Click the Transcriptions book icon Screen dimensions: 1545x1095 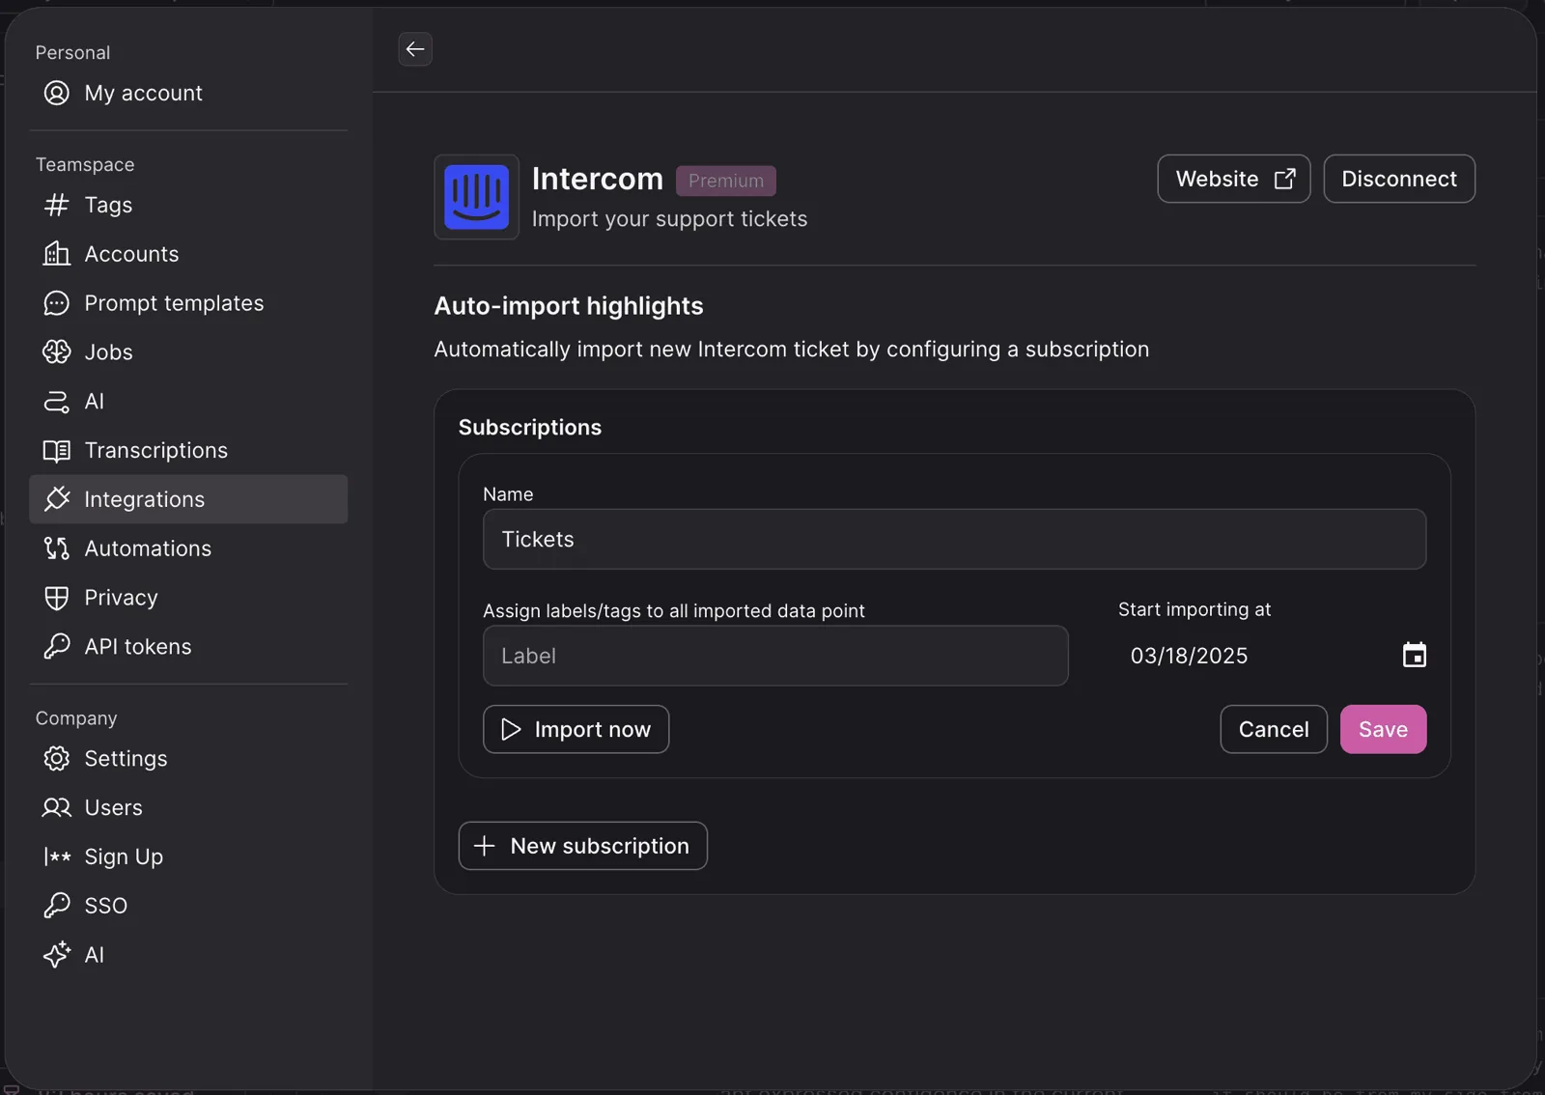[57, 450]
